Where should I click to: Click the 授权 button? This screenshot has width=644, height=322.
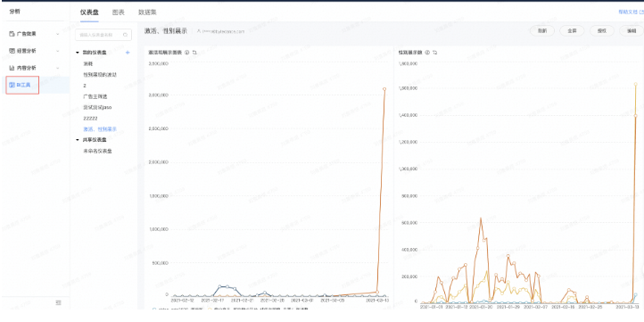pyautogui.click(x=602, y=31)
